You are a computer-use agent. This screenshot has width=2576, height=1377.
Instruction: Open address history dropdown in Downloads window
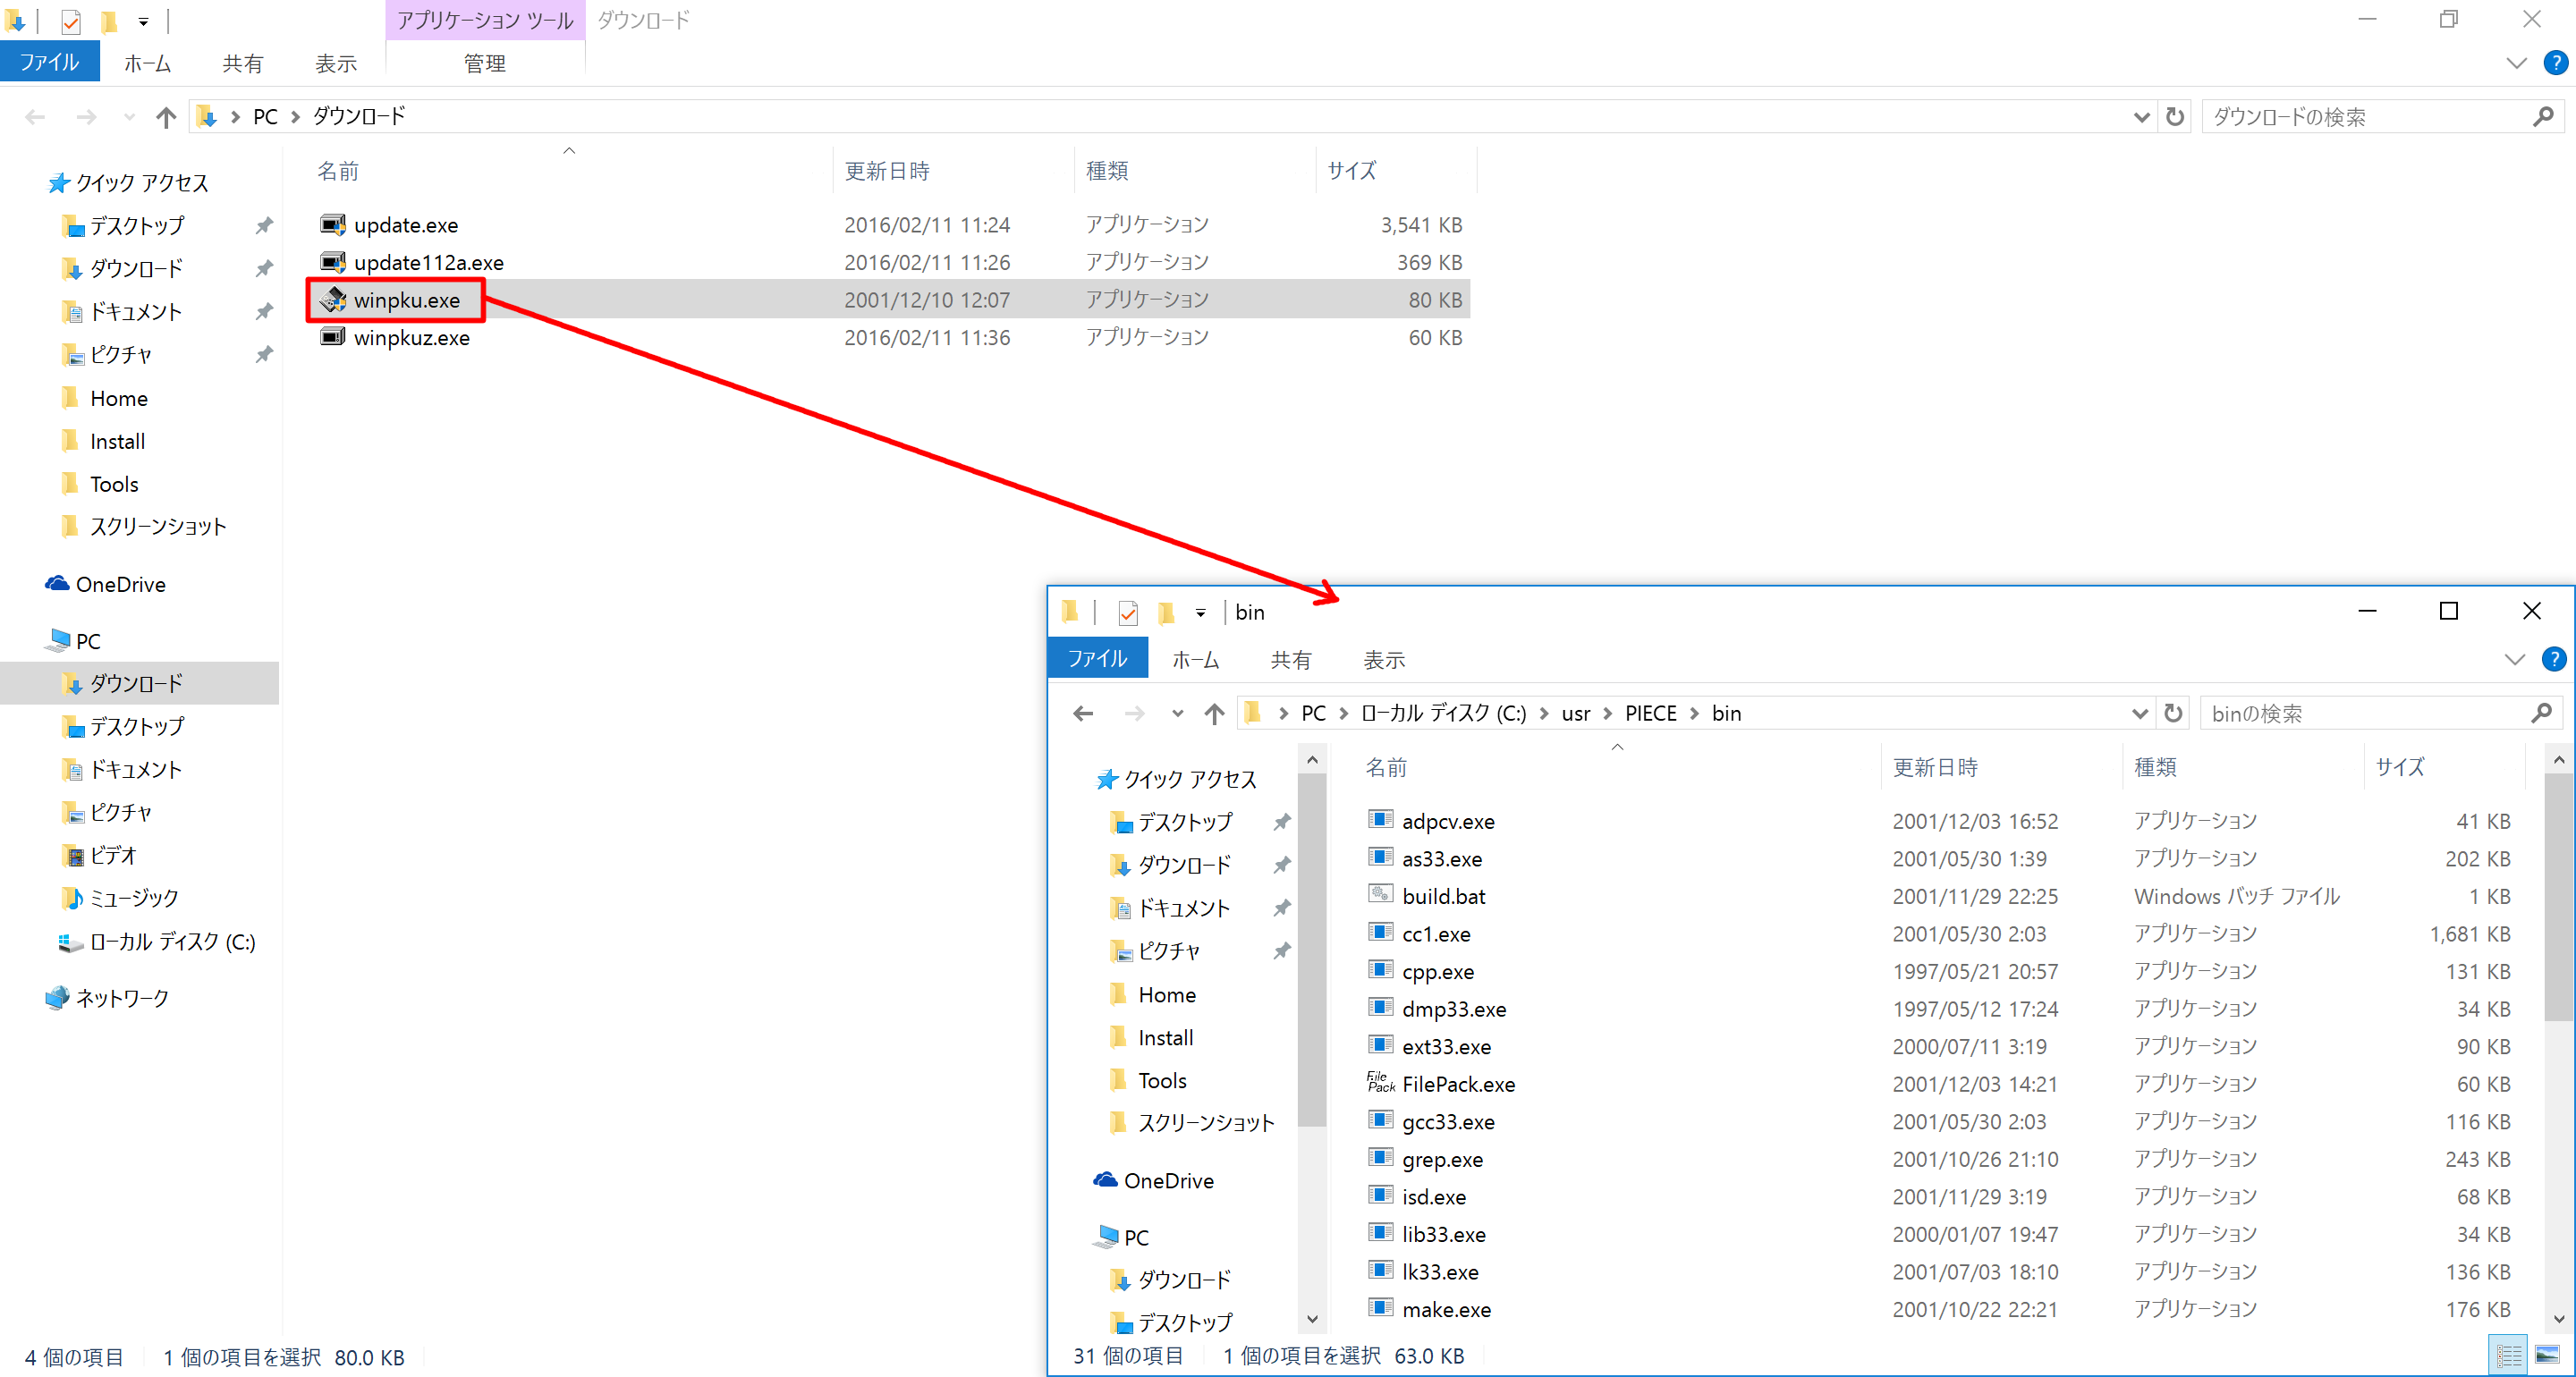(2141, 117)
